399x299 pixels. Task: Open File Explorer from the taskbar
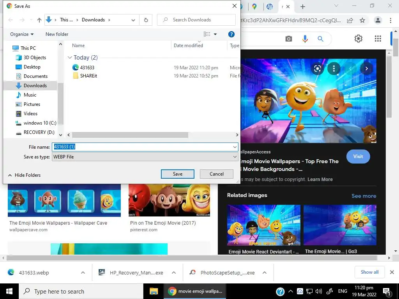click(154, 291)
